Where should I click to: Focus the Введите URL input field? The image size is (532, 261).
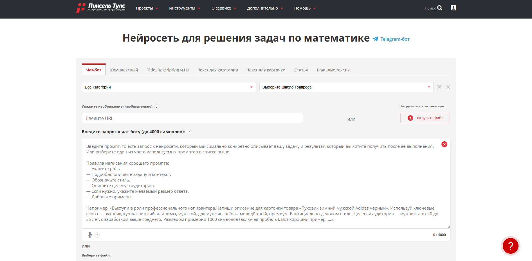pyautogui.click(x=192, y=118)
